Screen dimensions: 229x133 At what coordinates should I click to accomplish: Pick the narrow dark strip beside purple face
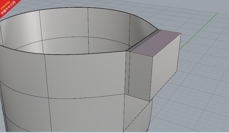point(144,40)
